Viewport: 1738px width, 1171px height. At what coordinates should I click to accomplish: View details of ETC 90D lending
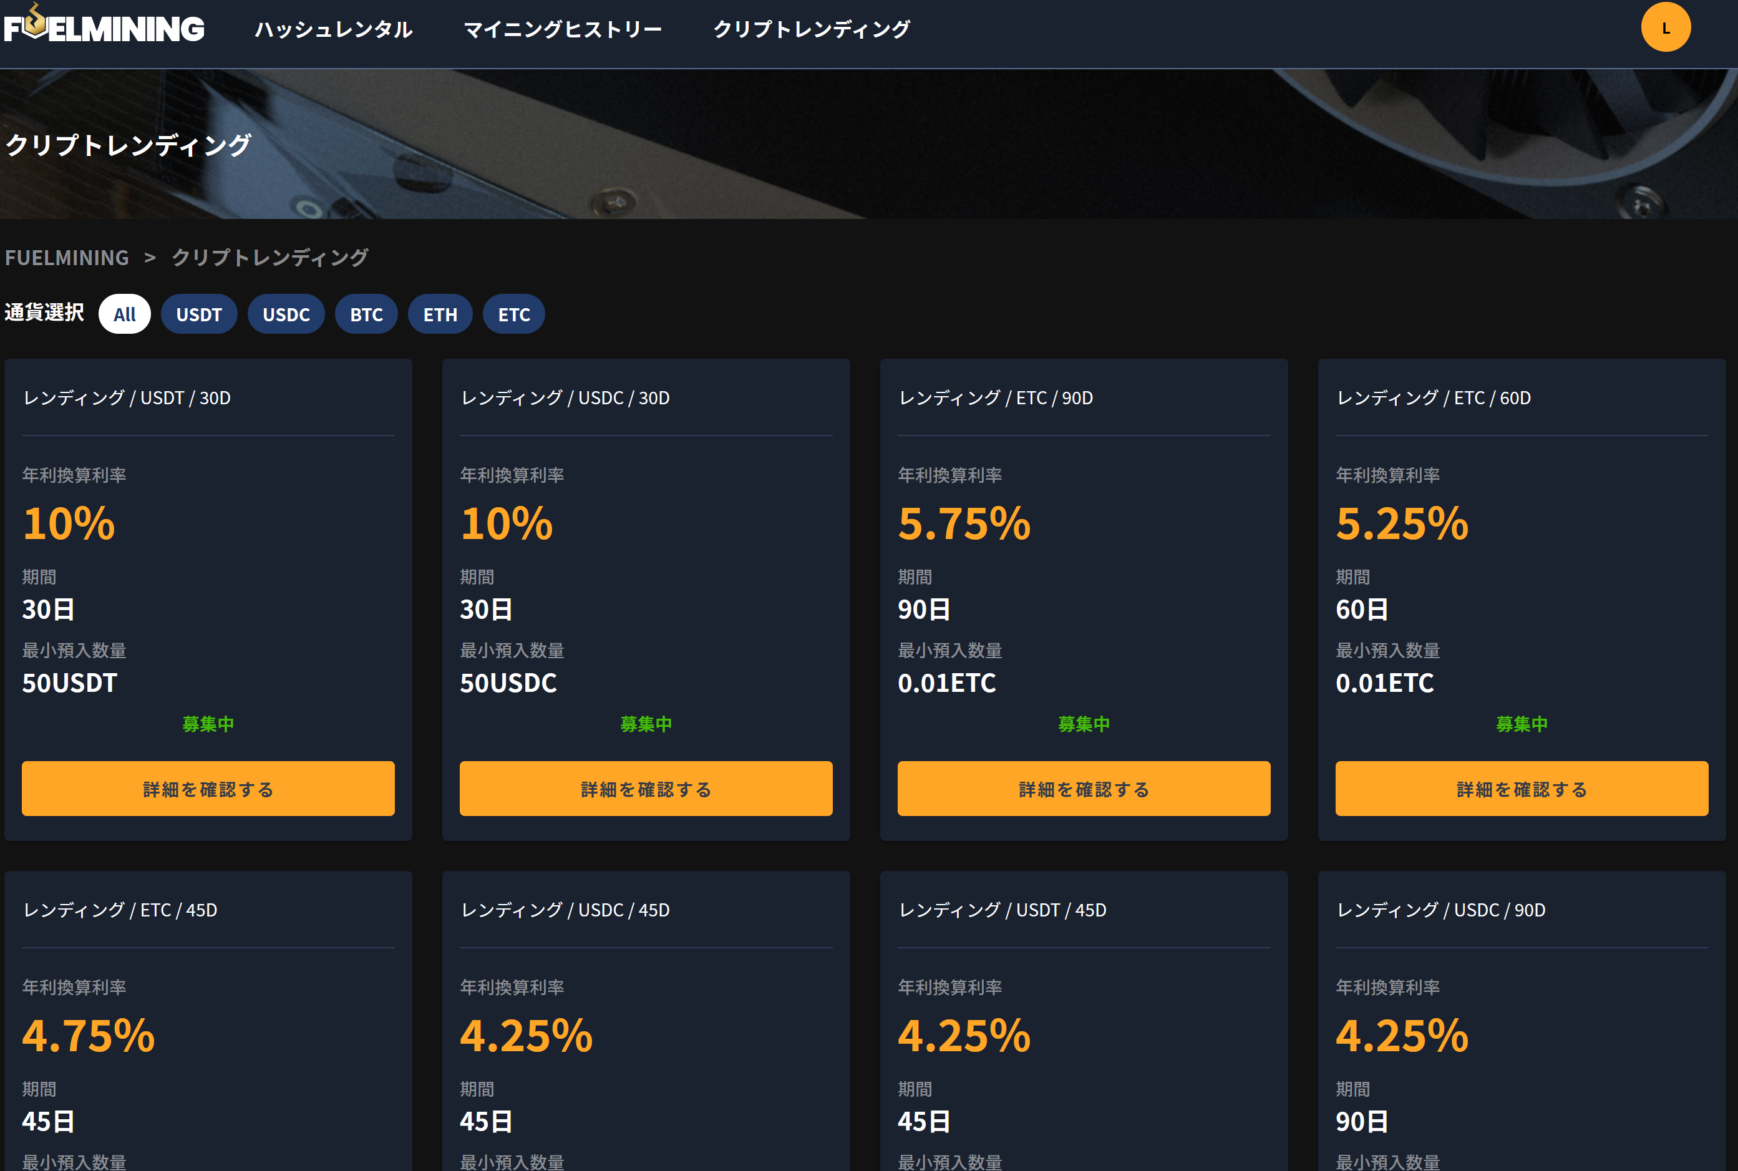click(1083, 789)
